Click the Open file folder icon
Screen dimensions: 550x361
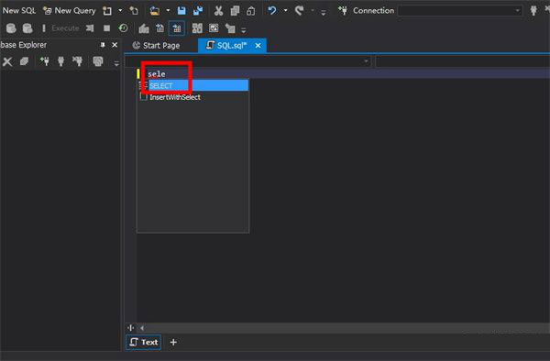[x=155, y=11]
